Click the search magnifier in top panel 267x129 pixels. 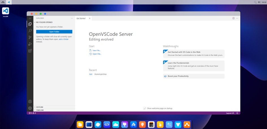pos(255,2)
